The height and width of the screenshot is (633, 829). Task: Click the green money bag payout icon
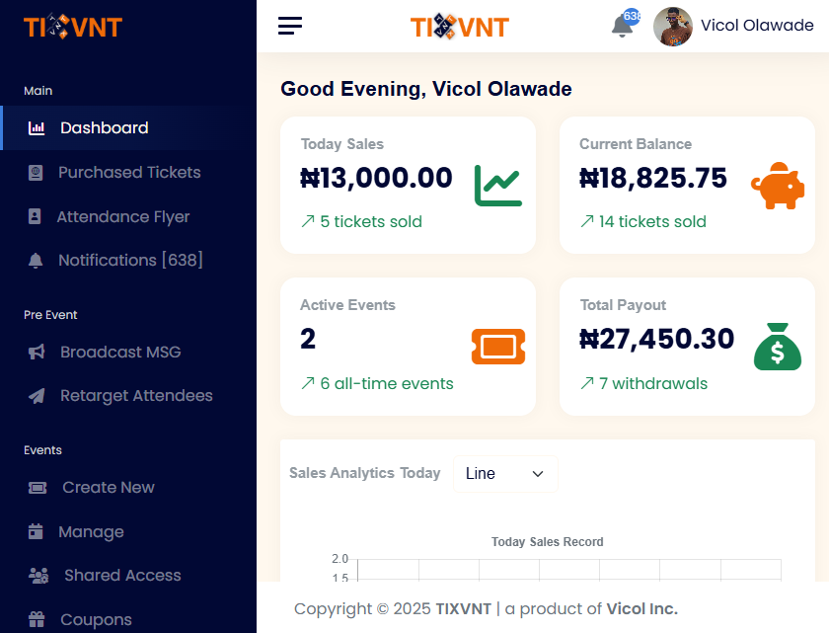click(777, 346)
